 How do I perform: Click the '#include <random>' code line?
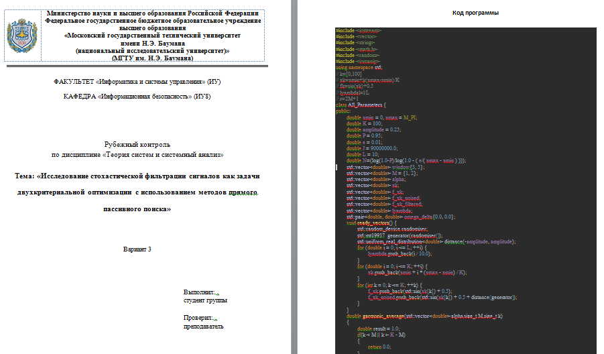(x=357, y=55)
